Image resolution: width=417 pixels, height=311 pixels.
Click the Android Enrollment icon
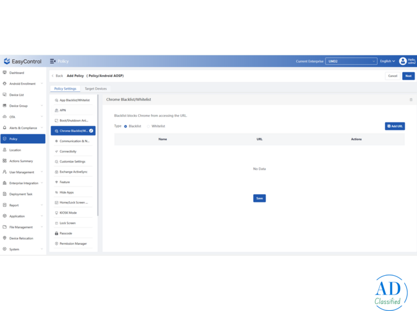[5, 83]
